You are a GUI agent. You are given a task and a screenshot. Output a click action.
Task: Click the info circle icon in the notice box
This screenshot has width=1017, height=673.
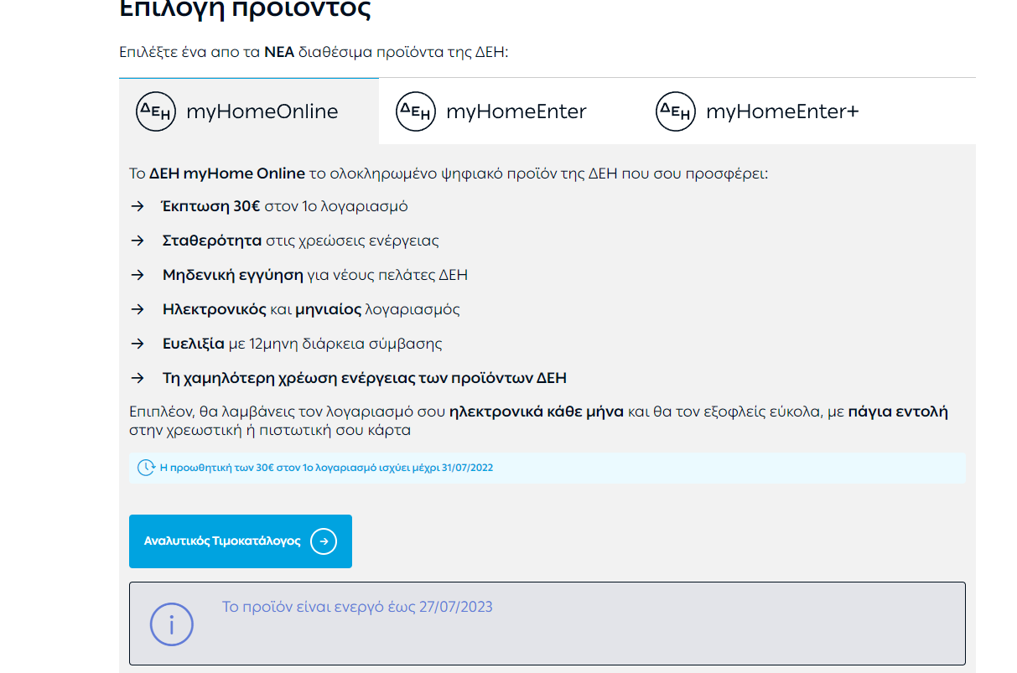pyautogui.click(x=171, y=624)
